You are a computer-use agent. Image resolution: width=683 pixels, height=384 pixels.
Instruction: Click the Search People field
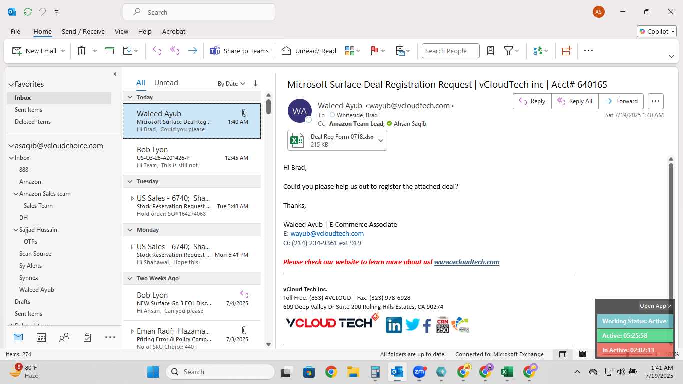[x=450, y=51]
